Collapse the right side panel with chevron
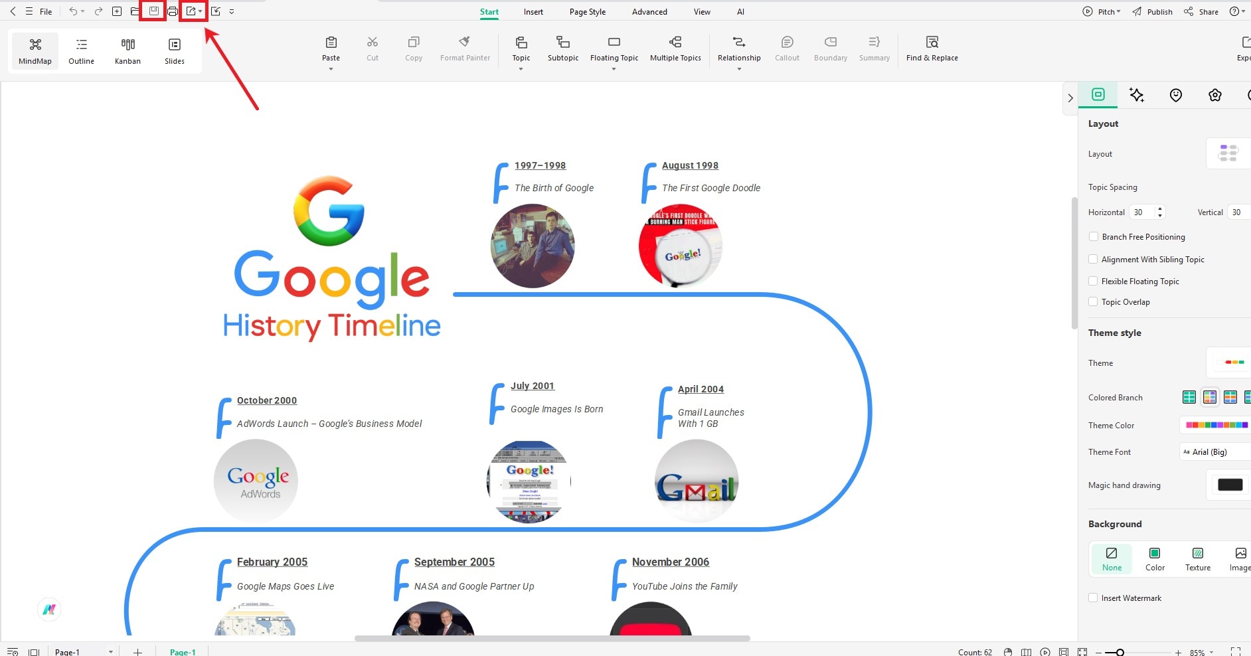1251x656 pixels. point(1070,98)
